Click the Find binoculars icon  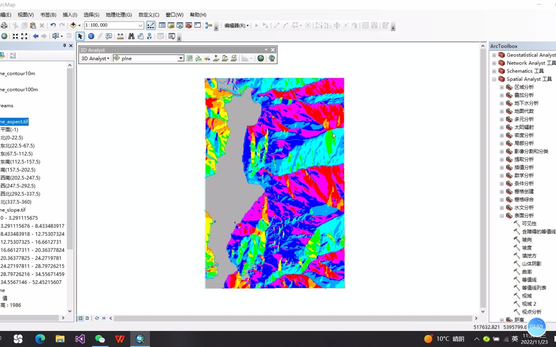tap(132, 36)
